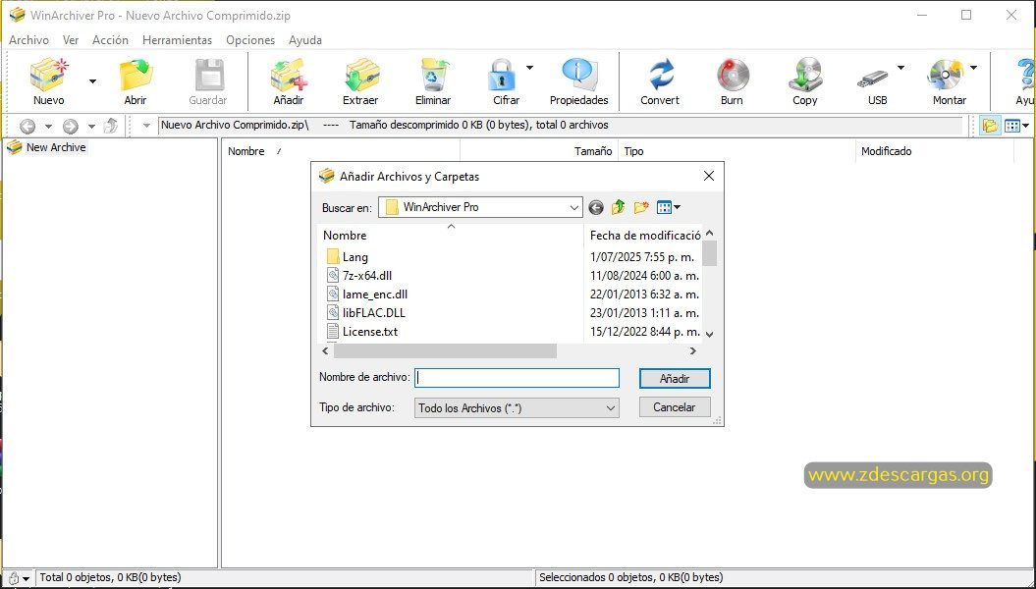Click the Burn disc icon
This screenshot has height=589, width=1036.
pos(732,75)
